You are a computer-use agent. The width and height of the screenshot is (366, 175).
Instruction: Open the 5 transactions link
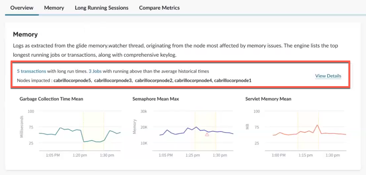(x=32, y=71)
